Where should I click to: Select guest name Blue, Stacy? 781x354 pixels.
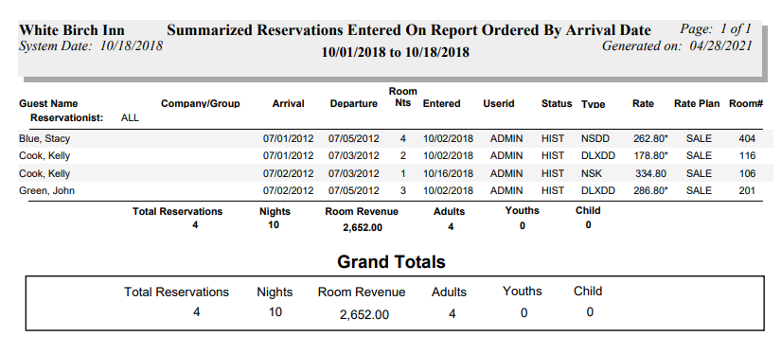pos(44,138)
